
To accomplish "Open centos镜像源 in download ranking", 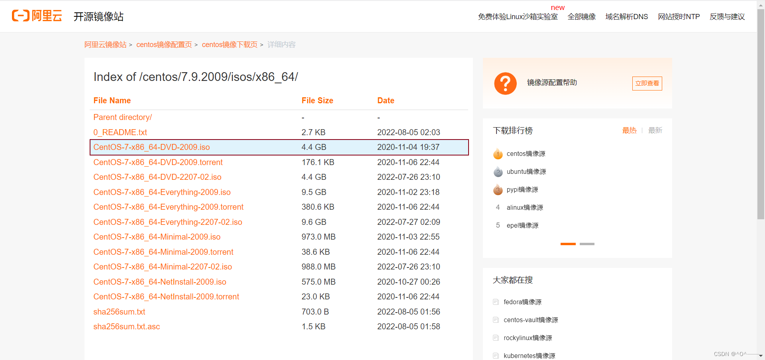I will pos(526,154).
